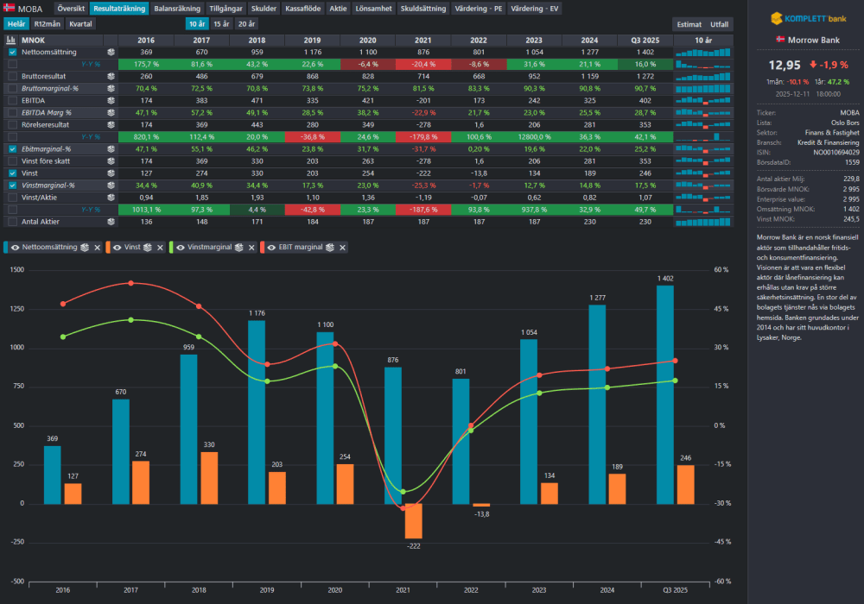Hide Nettoomsättning series via eye icon
This screenshot has width=864, height=604.
[16, 248]
